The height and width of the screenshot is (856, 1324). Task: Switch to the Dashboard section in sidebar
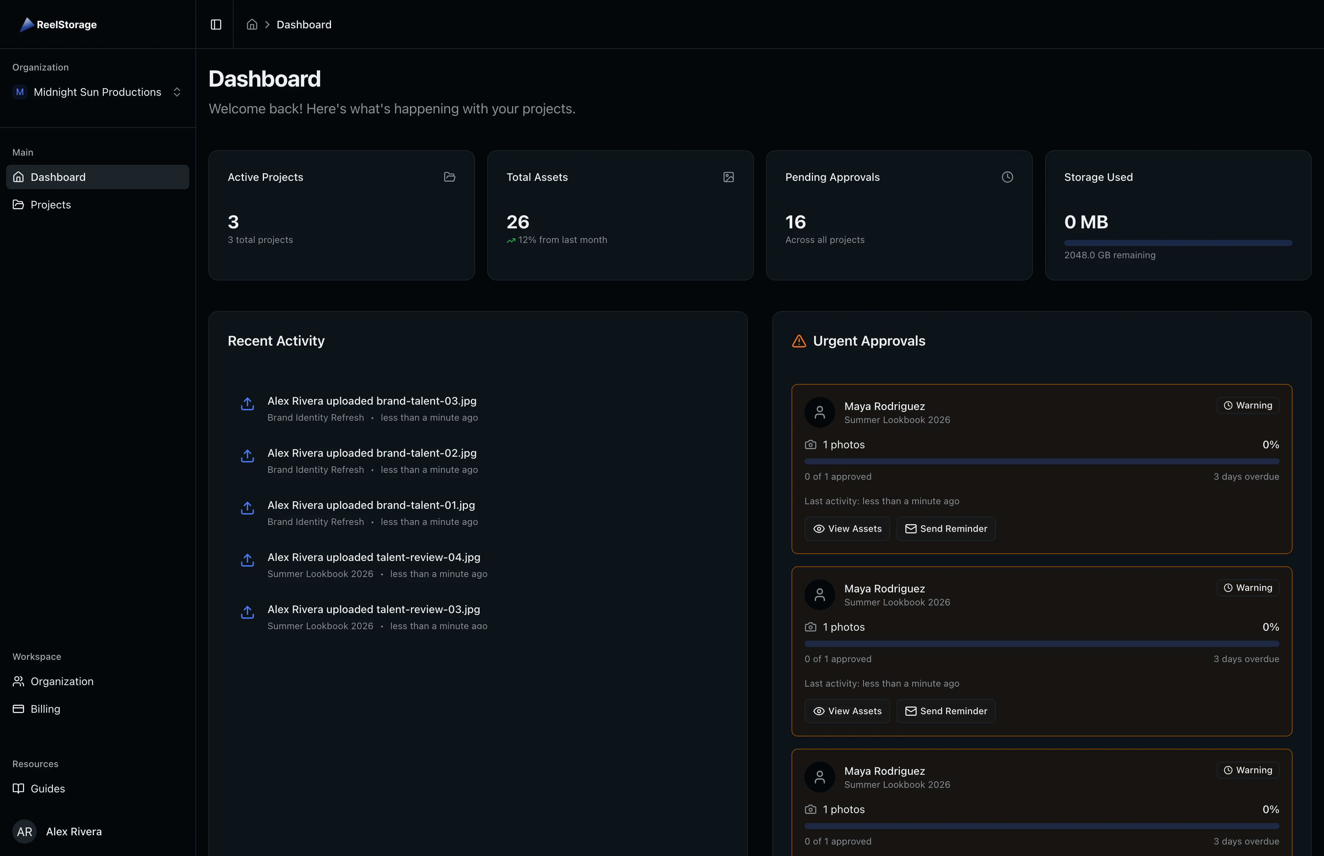click(x=58, y=177)
